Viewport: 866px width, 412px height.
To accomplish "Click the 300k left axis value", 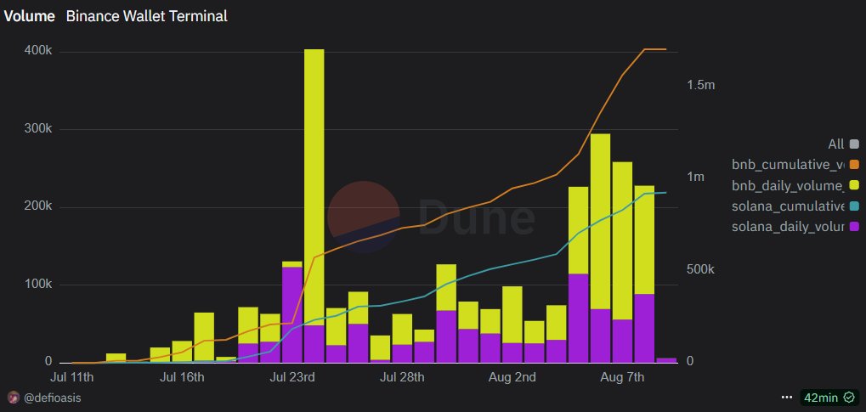I will click(x=37, y=128).
